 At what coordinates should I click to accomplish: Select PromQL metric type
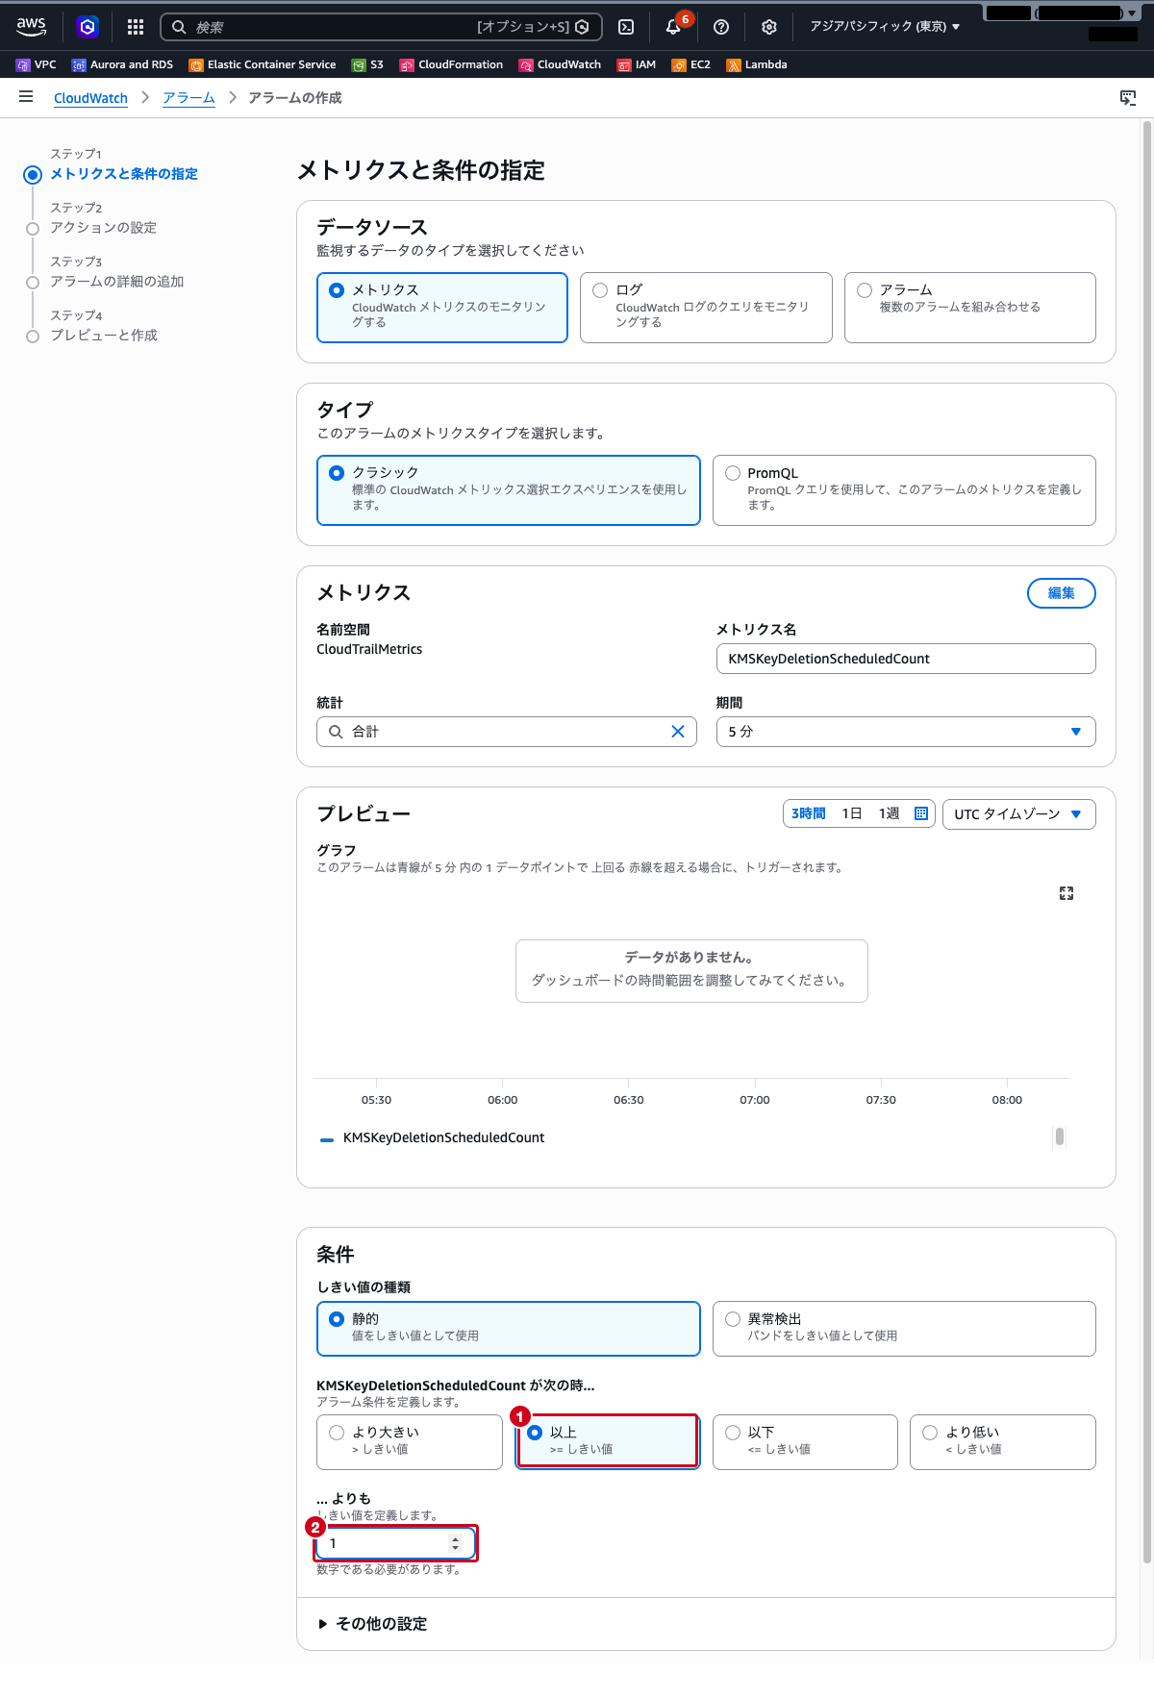pyautogui.click(x=904, y=490)
